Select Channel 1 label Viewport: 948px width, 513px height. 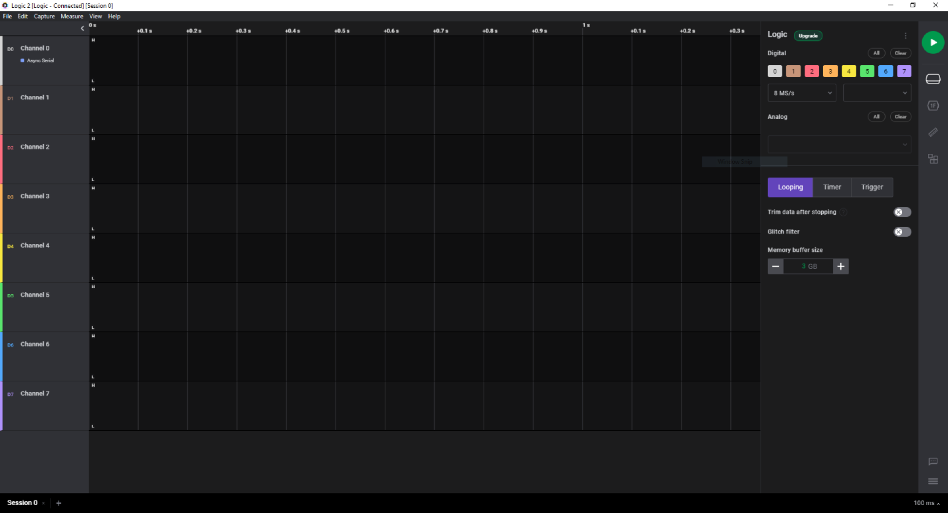(35, 97)
